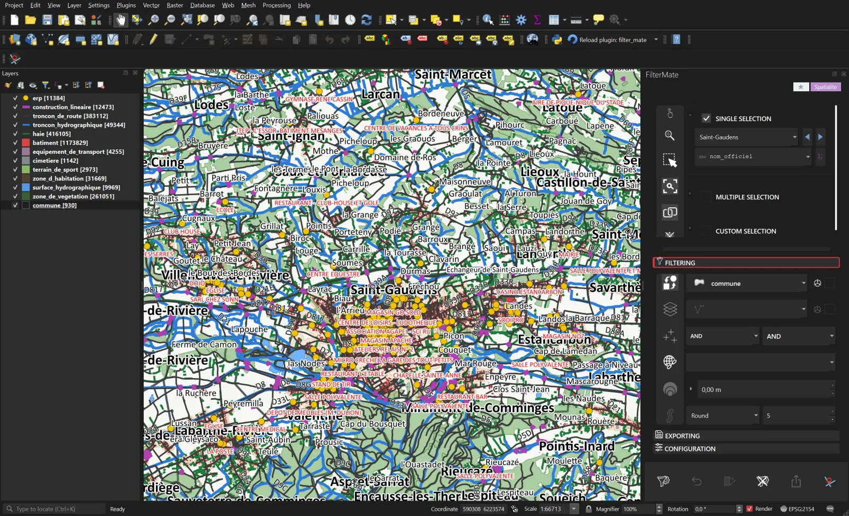Open the nom_officiel field dropdown
Viewport: 849px width, 516px height.
pos(753,156)
